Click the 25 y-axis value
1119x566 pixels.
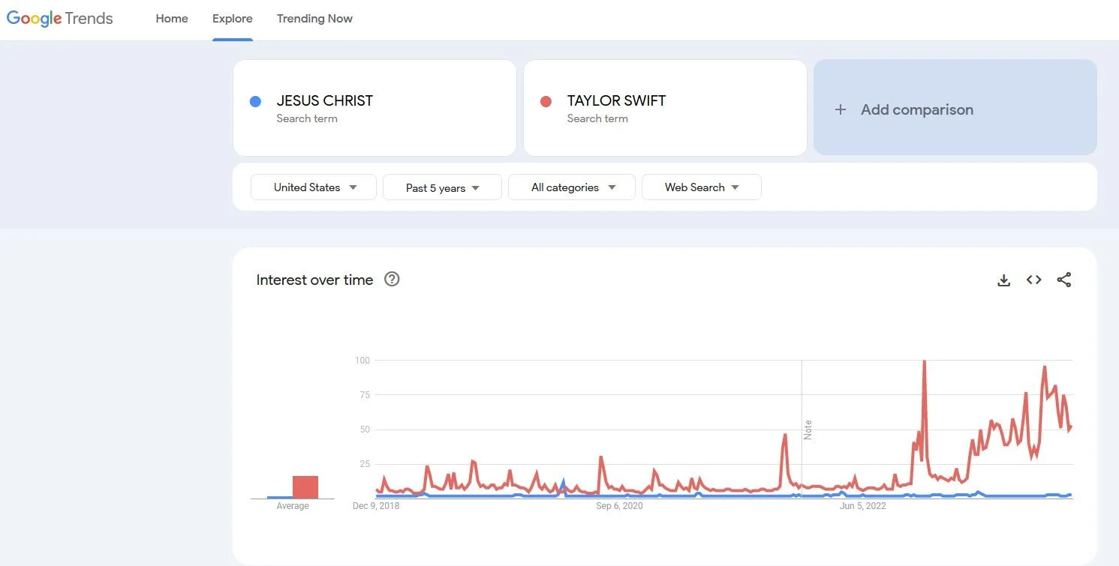click(365, 464)
